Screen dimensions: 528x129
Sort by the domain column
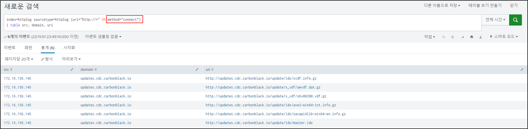pyautogui.click(x=89, y=70)
